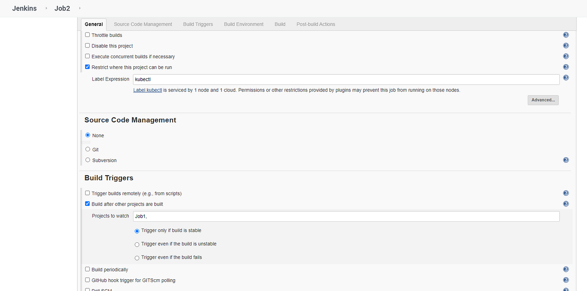Screen dimensions: 587x291
Task: Open help for Source Code Management section
Action: point(566,160)
